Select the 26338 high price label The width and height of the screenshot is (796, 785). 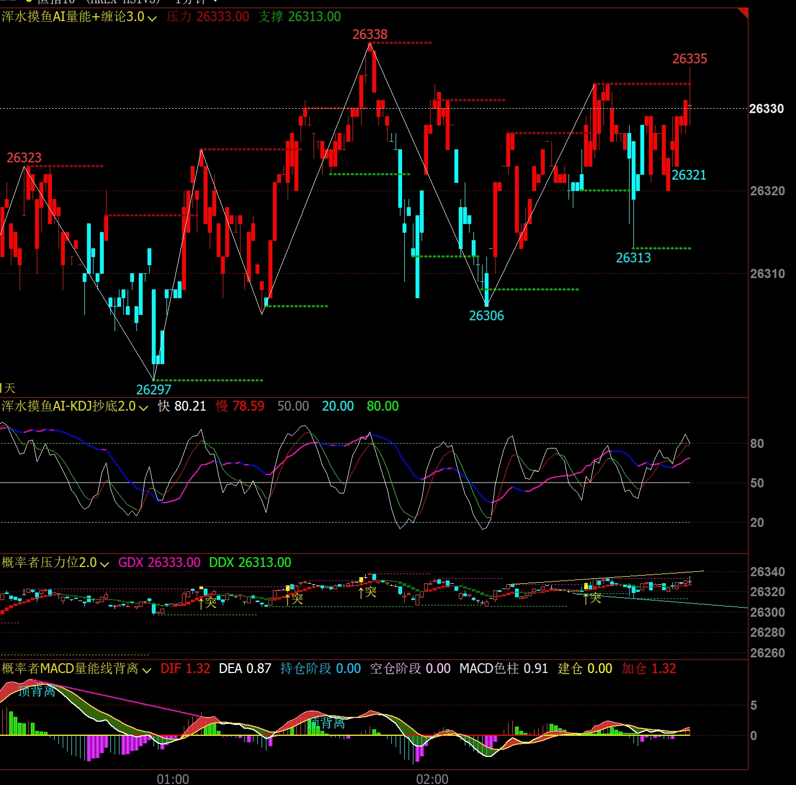(x=370, y=35)
